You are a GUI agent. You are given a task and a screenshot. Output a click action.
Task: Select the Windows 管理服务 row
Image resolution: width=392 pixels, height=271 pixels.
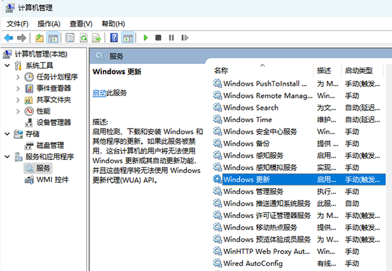pyautogui.click(x=299, y=191)
